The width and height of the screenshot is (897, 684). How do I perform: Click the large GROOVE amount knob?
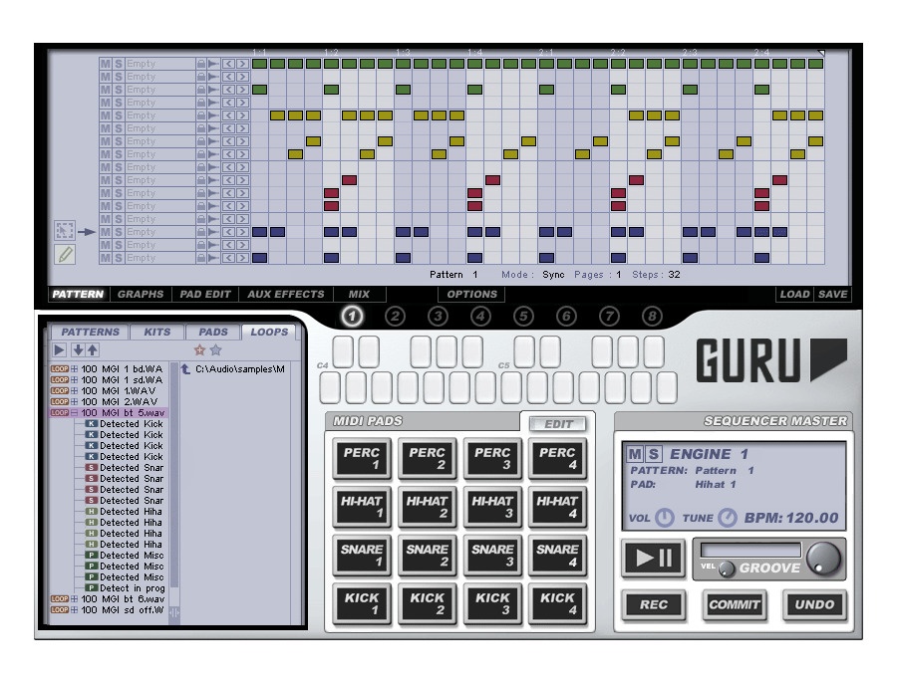coord(823,559)
